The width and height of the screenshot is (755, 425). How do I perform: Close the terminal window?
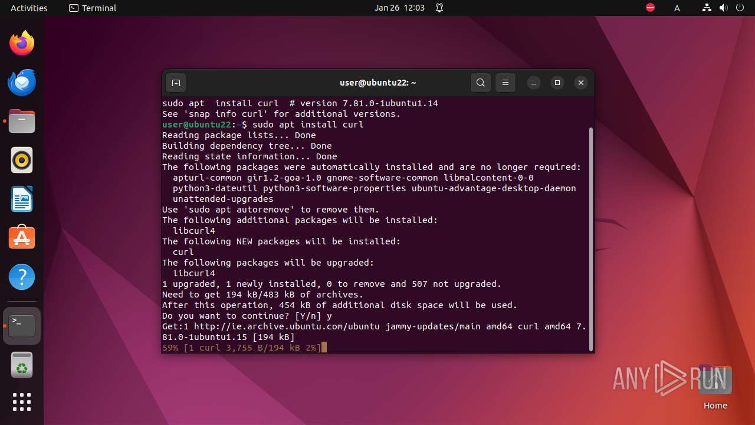(x=581, y=83)
